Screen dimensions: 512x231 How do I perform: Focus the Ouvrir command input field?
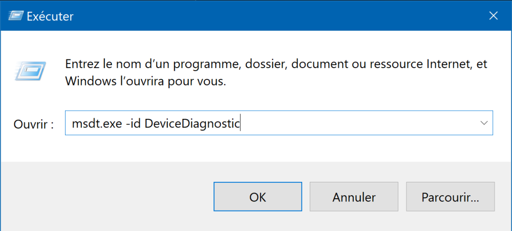[x=358, y=123]
